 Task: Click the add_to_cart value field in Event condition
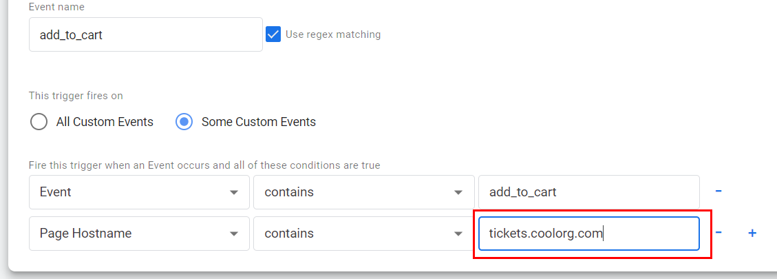[x=588, y=192]
